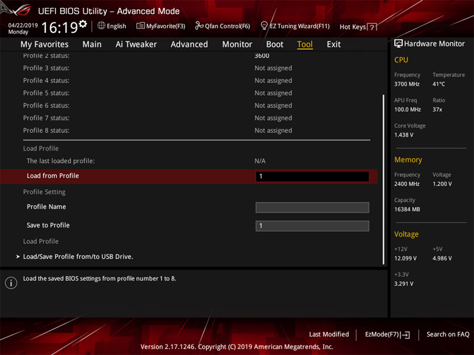The width and height of the screenshot is (474, 355).
Task: Select the Save to Profile label
Action: tap(48, 225)
